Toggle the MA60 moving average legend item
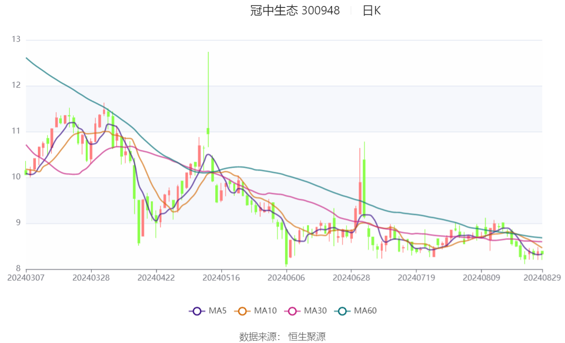 356,311
